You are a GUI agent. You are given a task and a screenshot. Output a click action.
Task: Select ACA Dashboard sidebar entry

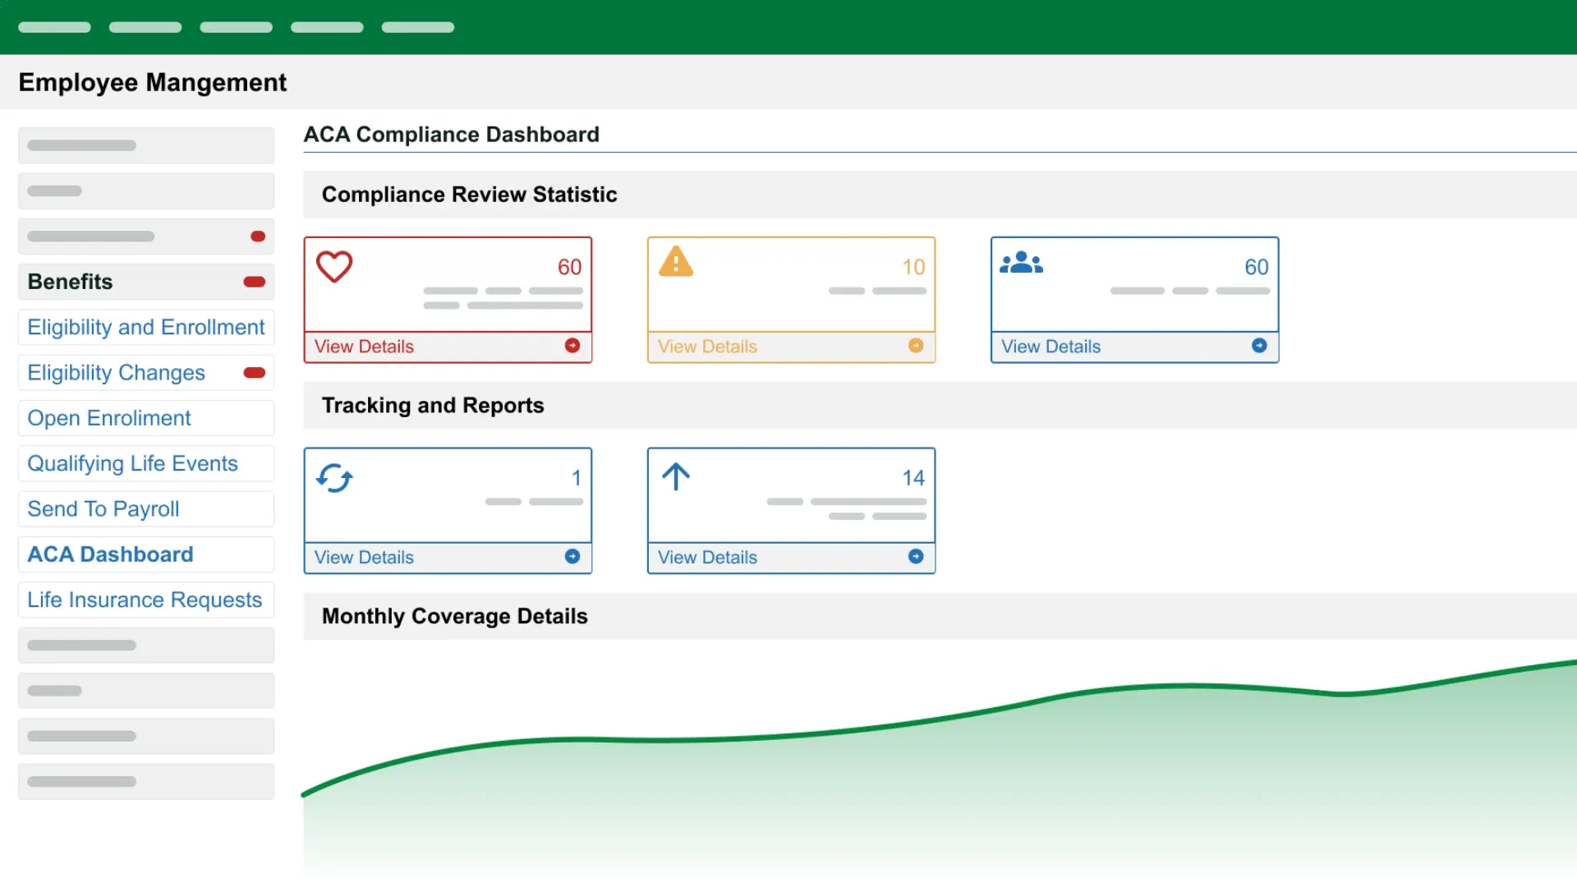pyautogui.click(x=111, y=554)
